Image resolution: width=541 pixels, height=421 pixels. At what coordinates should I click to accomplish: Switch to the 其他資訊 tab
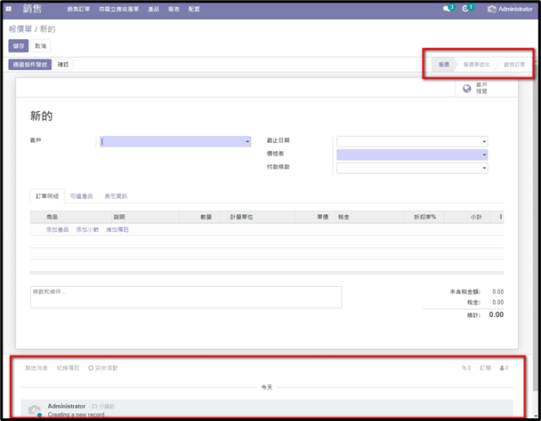coord(116,196)
